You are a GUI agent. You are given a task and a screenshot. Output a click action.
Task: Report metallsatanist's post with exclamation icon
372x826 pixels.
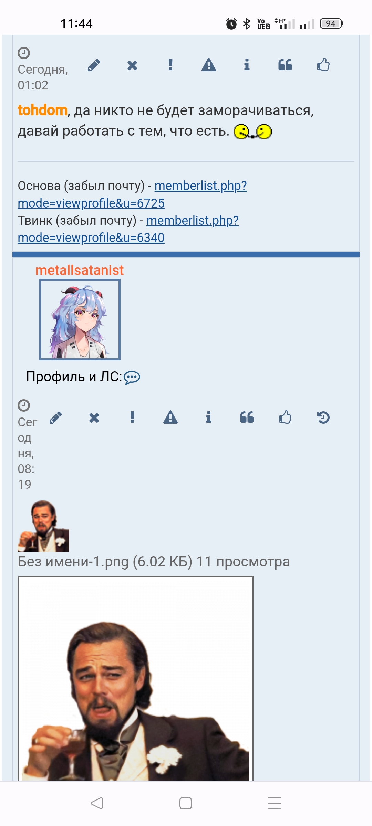pos(132,417)
